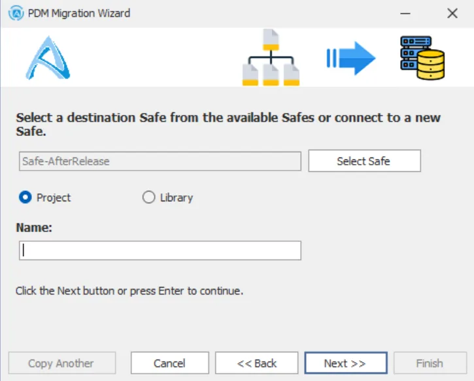Click the 'Click the Next button' instruction text

129,291
